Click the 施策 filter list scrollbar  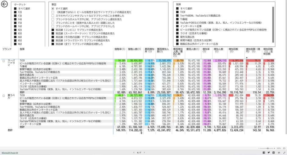tap(273, 25)
